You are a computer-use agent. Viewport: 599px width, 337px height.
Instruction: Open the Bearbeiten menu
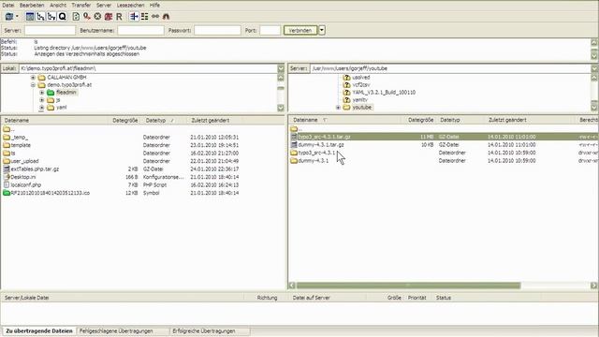32,5
